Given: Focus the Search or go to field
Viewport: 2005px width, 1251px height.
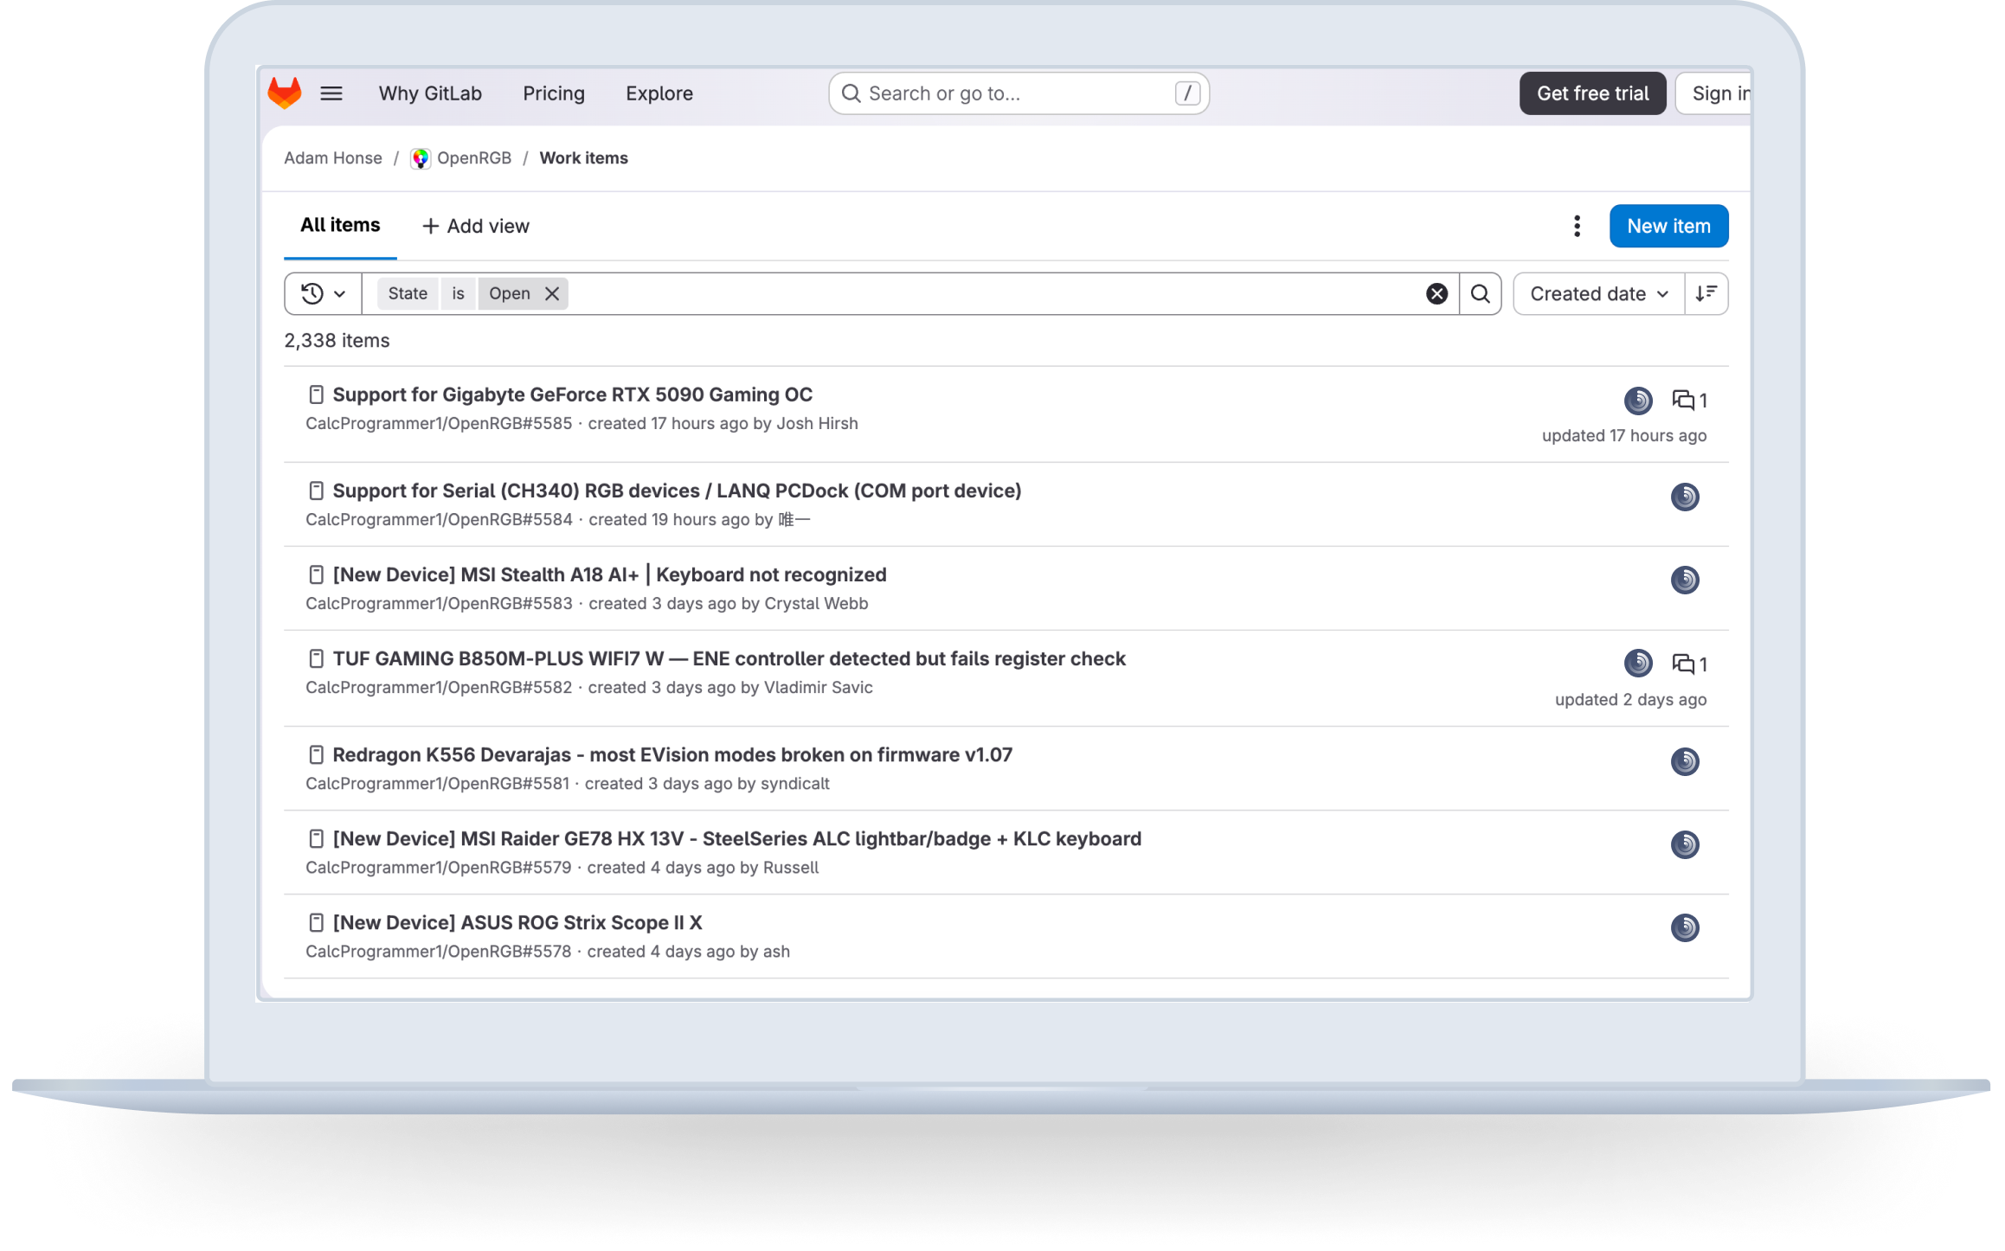Looking at the screenshot, I should (x=1019, y=93).
